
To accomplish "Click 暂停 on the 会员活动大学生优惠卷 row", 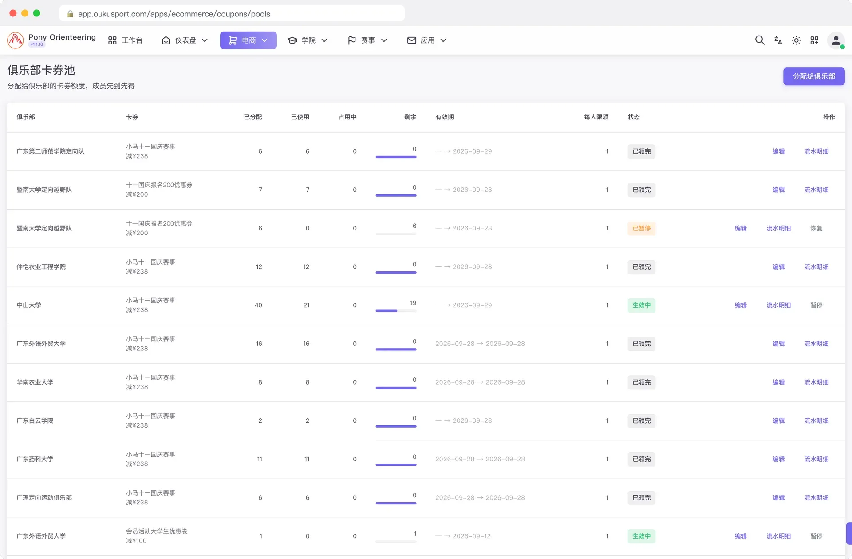I will (816, 536).
